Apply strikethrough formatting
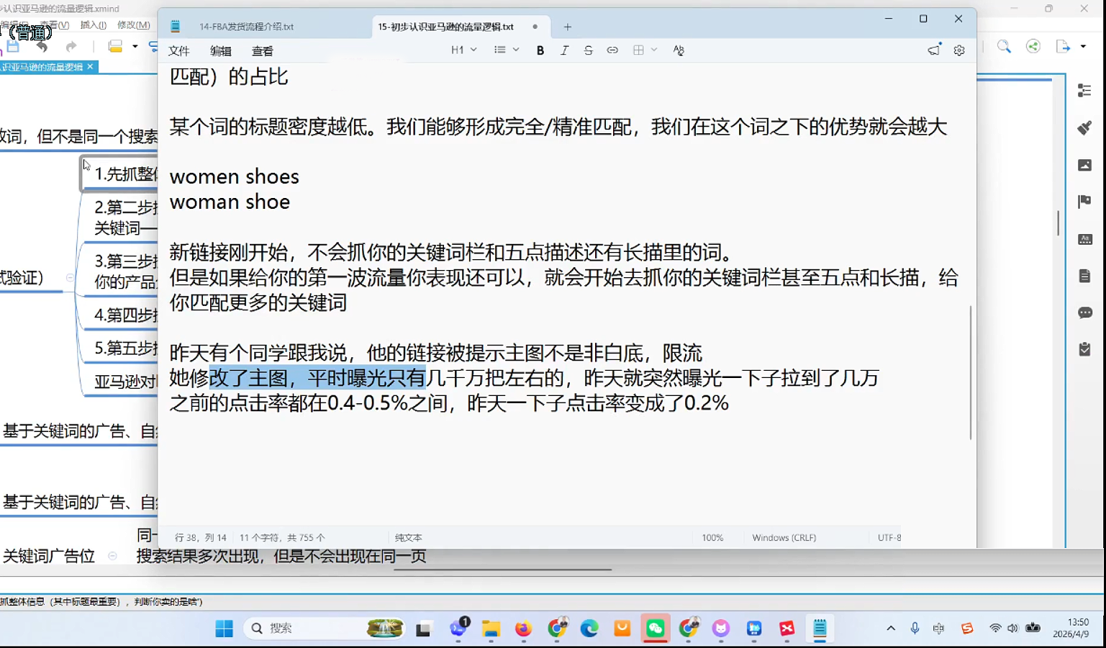The width and height of the screenshot is (1106, 648). [588, 50]
